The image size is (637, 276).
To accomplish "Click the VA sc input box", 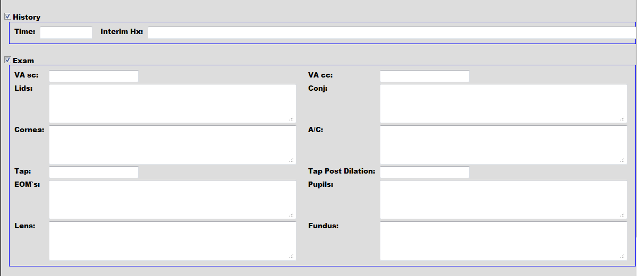I will coord(94,76).
